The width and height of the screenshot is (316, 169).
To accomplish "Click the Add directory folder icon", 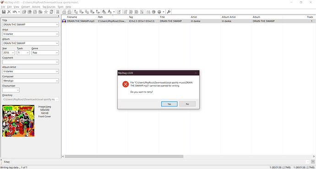I will click(x=29, y=12).
